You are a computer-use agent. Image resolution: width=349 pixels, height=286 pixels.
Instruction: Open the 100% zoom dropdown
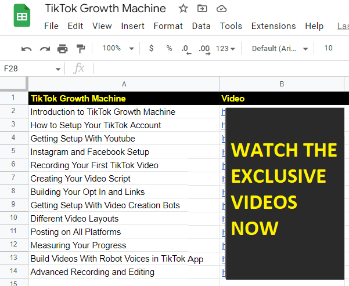tap(118, 48)
